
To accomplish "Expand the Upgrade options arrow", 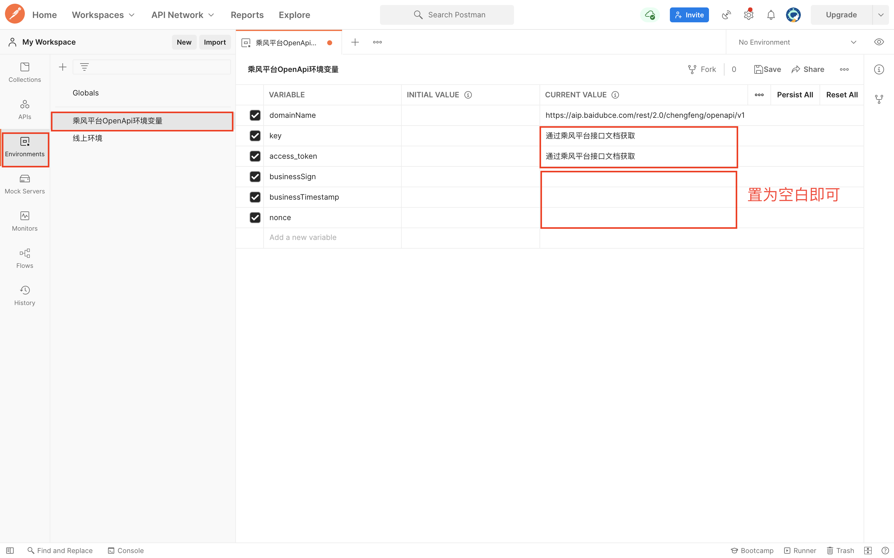I will 881,15.
